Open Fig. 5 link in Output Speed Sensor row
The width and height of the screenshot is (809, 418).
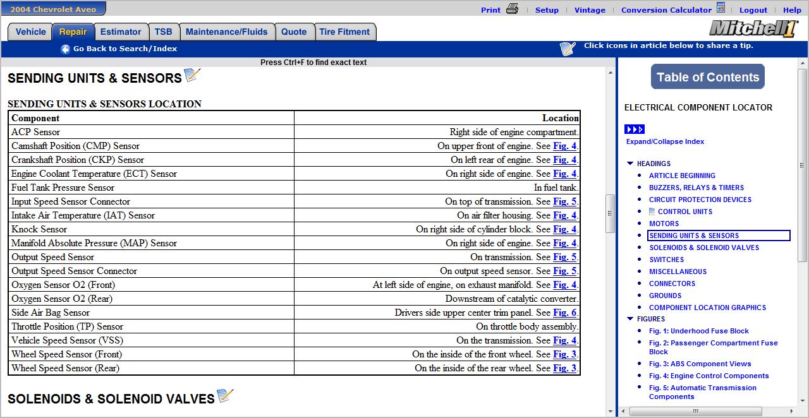[x=564, y=257]
